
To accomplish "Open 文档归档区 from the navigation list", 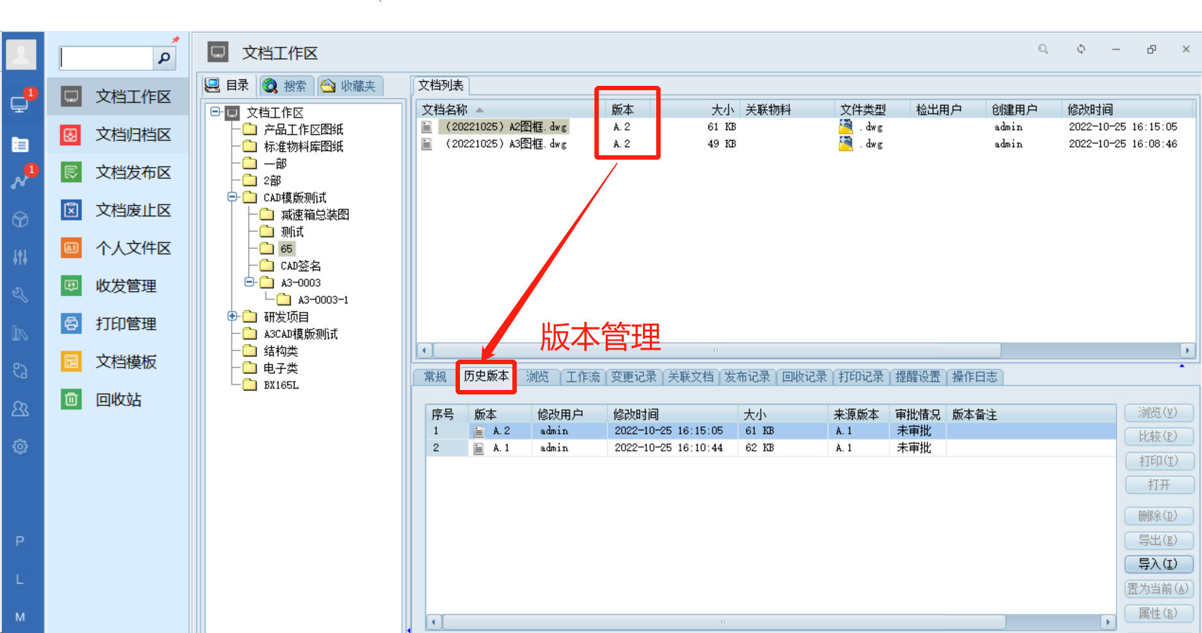I will [133, 134].
